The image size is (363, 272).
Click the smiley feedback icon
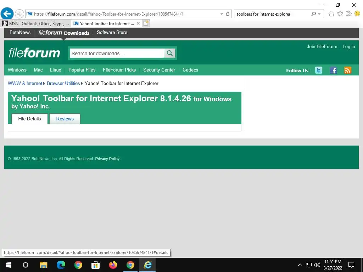click(357, 14)
